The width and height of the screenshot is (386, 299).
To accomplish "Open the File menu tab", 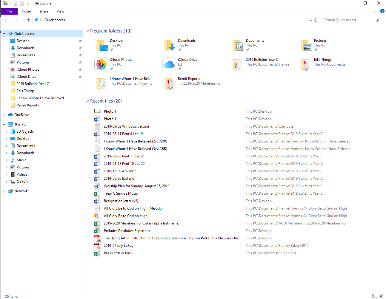I will click(9, 11).
